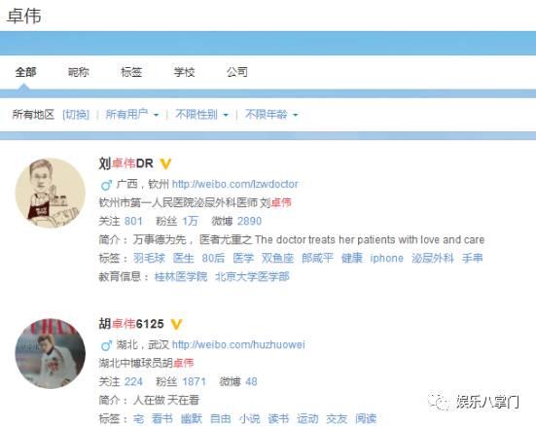The width and height of the screenshot is (536, 426).
Task: Click male gender icon before 广西，钦州
Action: 106,185
